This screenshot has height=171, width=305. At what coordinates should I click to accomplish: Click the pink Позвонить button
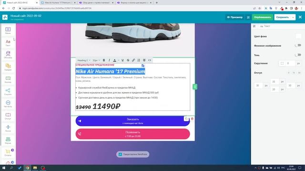(x=132, y=134)
